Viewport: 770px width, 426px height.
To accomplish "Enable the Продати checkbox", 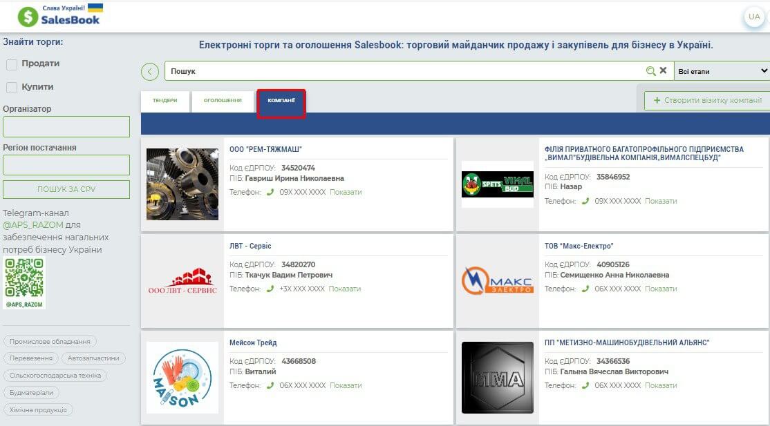I will [x=12, y=64].
